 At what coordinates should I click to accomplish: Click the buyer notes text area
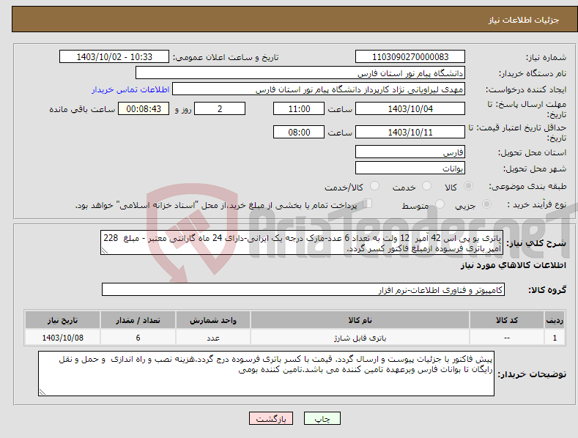click(266, 374)
